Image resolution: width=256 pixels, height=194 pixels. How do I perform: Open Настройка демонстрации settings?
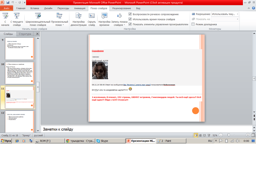(78, 19)
